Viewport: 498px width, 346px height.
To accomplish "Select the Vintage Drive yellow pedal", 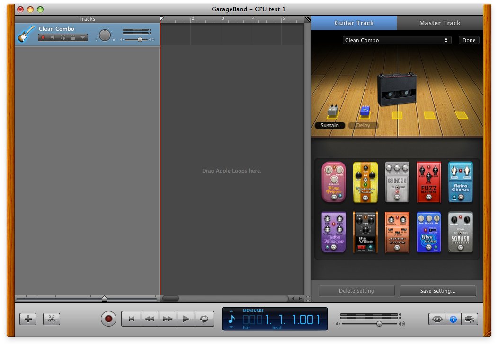I will 365,182.
